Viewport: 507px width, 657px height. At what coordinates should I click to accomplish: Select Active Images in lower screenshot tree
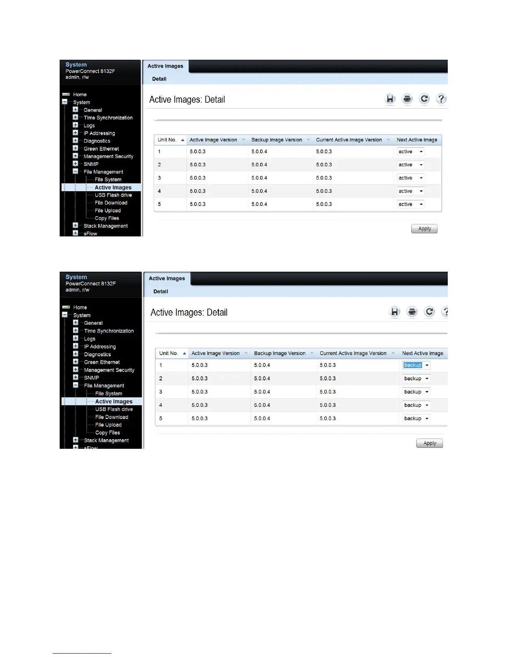tap(114, 401)
